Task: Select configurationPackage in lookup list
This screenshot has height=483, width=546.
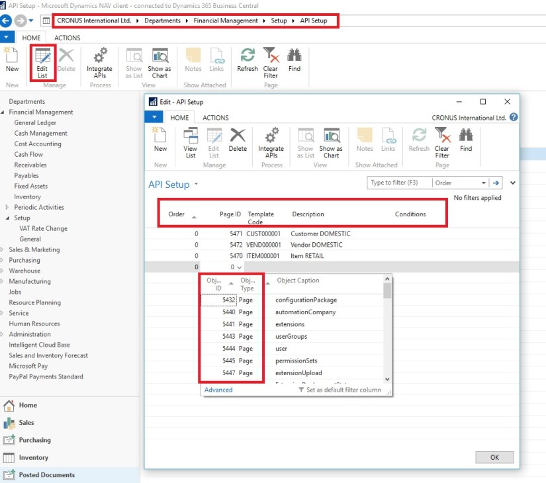Action: tap(292, 300)
